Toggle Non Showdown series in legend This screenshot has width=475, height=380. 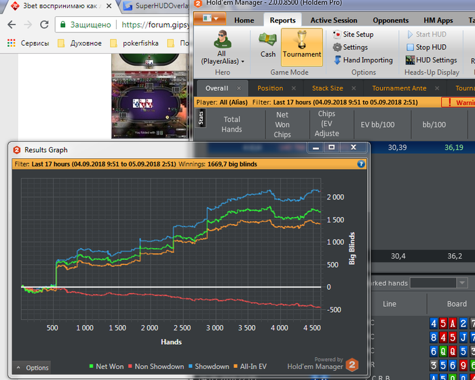click(156, 366)
